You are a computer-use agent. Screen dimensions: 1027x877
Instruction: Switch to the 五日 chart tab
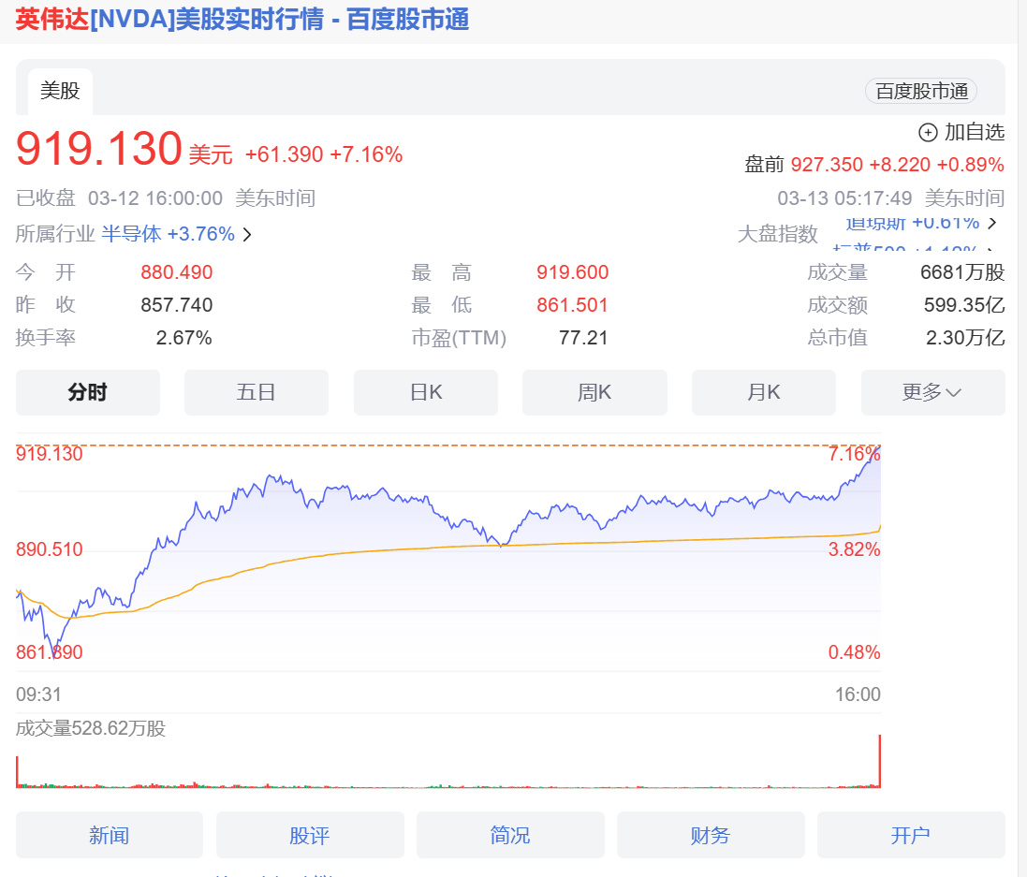coord(257,392)
